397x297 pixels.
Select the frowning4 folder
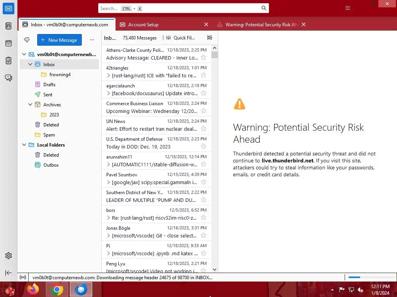coord(59,75)
